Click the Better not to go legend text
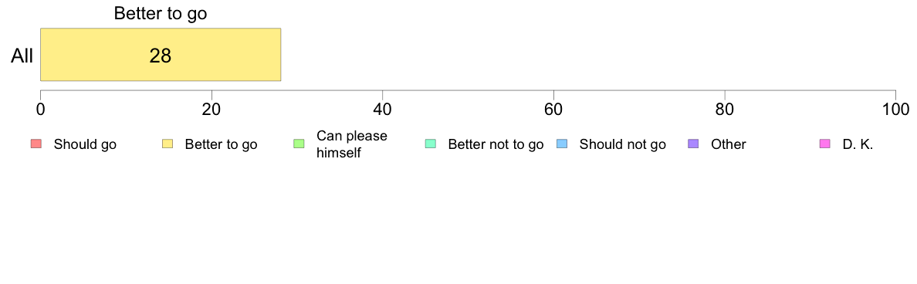 pyautogui.click(x=496, y=145)
